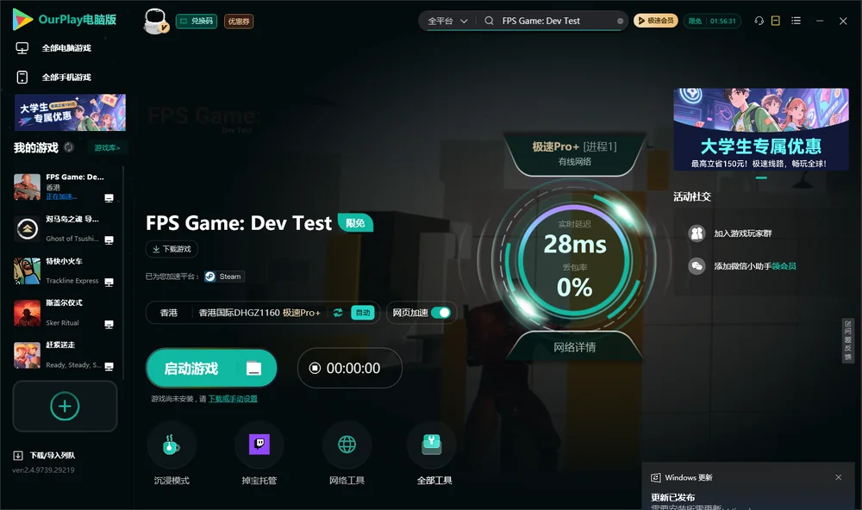The image size is (862, 510).
Task: Click the banner carousel indicator dot
Action: click(761, 178)
